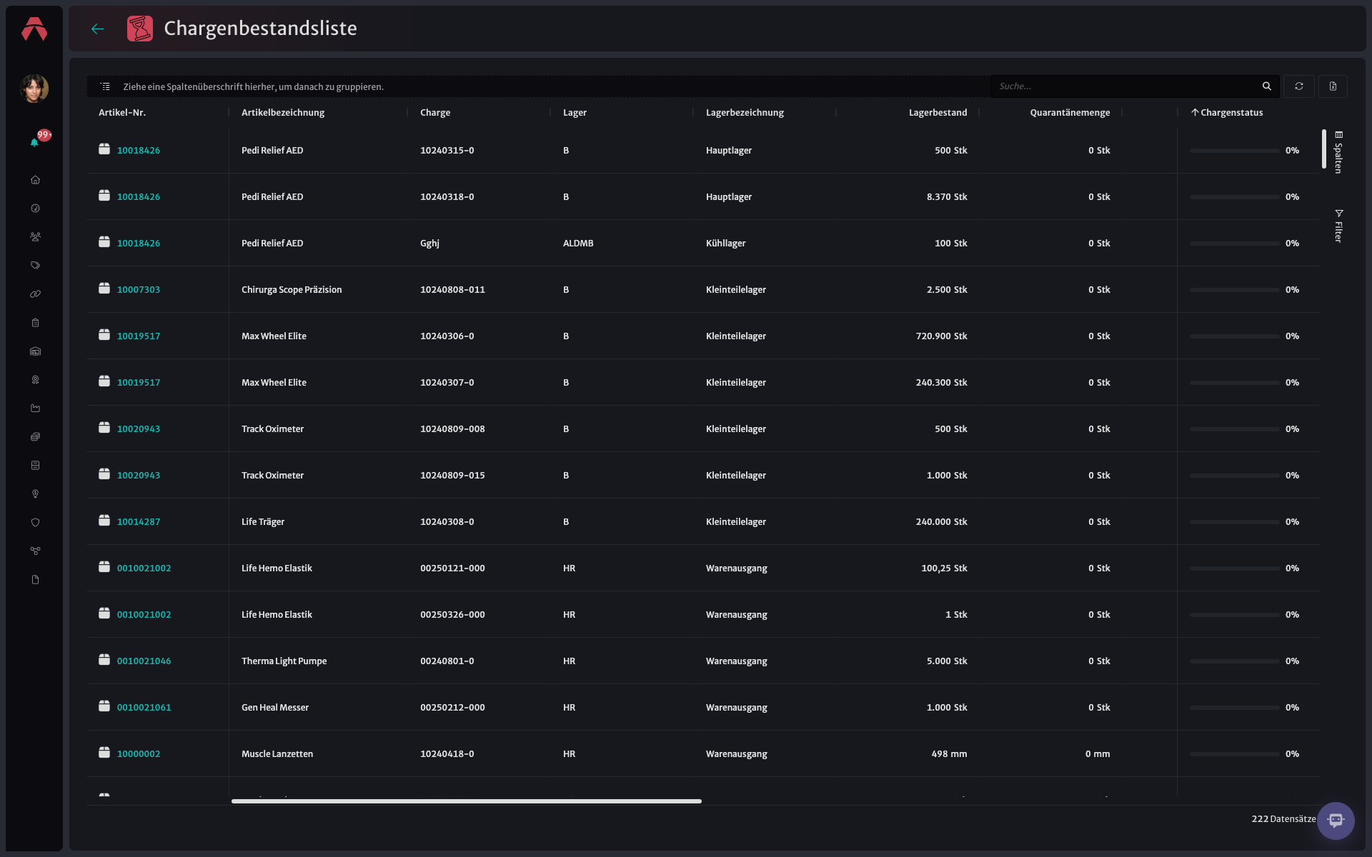Viewport: 1372px width, 857px height.
Task: Click the back arrow next to Chargenbestandsliste
Action: 98,29
